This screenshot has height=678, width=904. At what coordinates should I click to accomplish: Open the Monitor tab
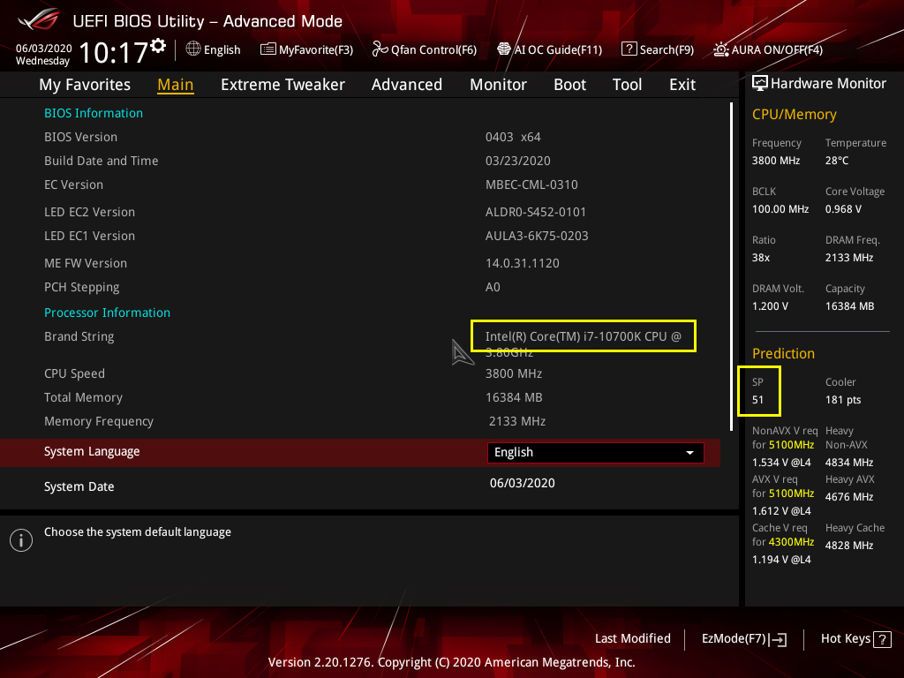coord(498,85)
